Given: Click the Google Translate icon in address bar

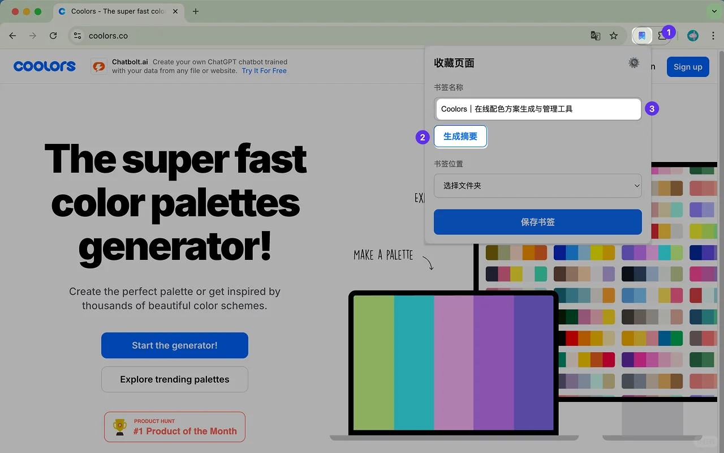Looking at the screenshot, I should [596, 36].
